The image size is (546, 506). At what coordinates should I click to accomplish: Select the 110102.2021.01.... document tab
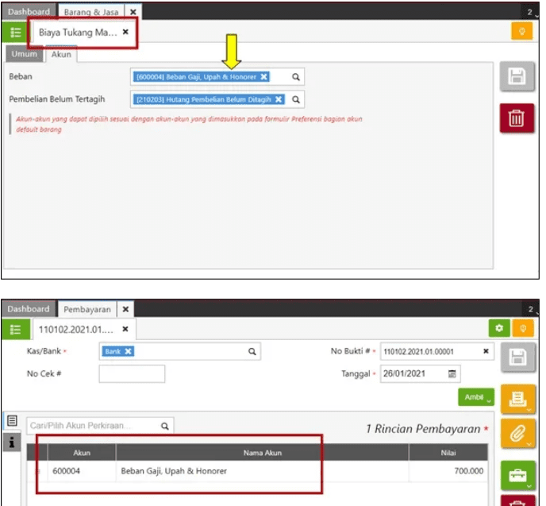[x=76, y=330]
